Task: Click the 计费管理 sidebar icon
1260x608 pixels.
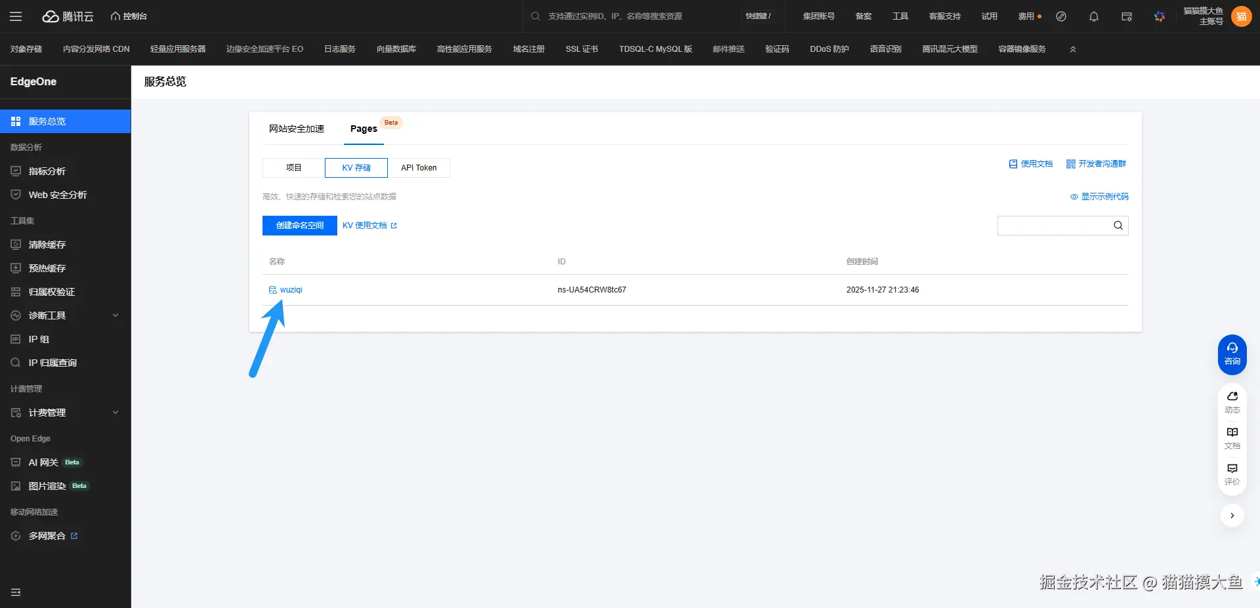Action: 16,413
